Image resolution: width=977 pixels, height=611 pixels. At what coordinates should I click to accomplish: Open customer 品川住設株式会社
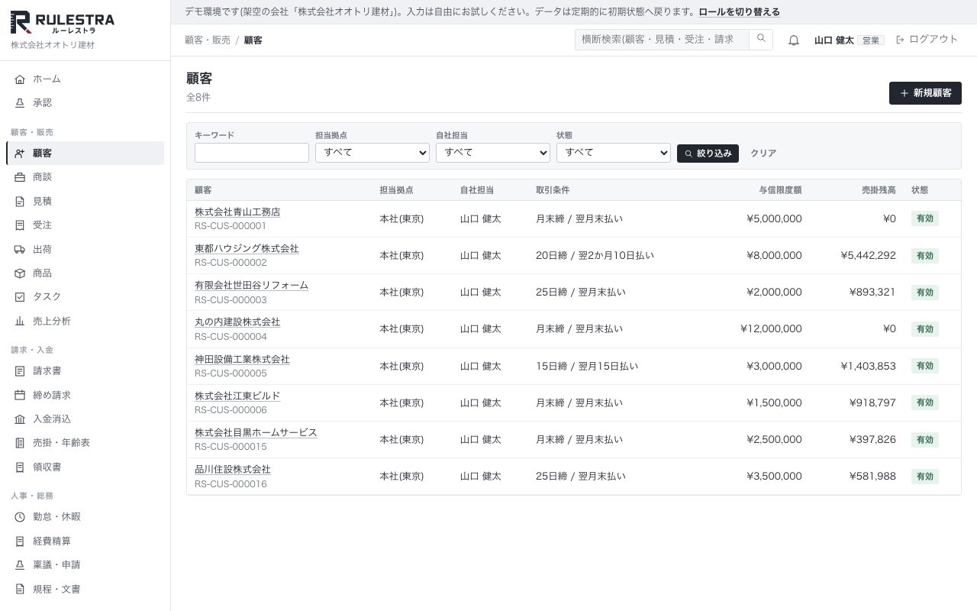(233, 470)
